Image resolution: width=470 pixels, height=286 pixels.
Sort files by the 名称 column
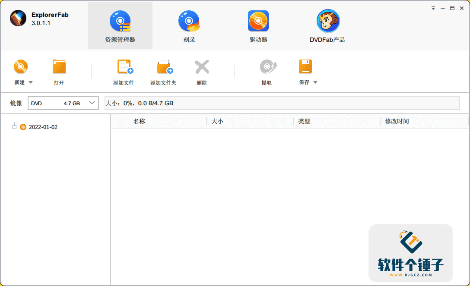pyautogui.click(x=139, y=121)
